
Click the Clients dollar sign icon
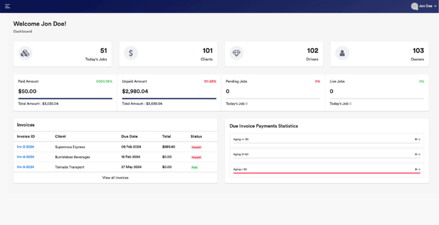130,53
